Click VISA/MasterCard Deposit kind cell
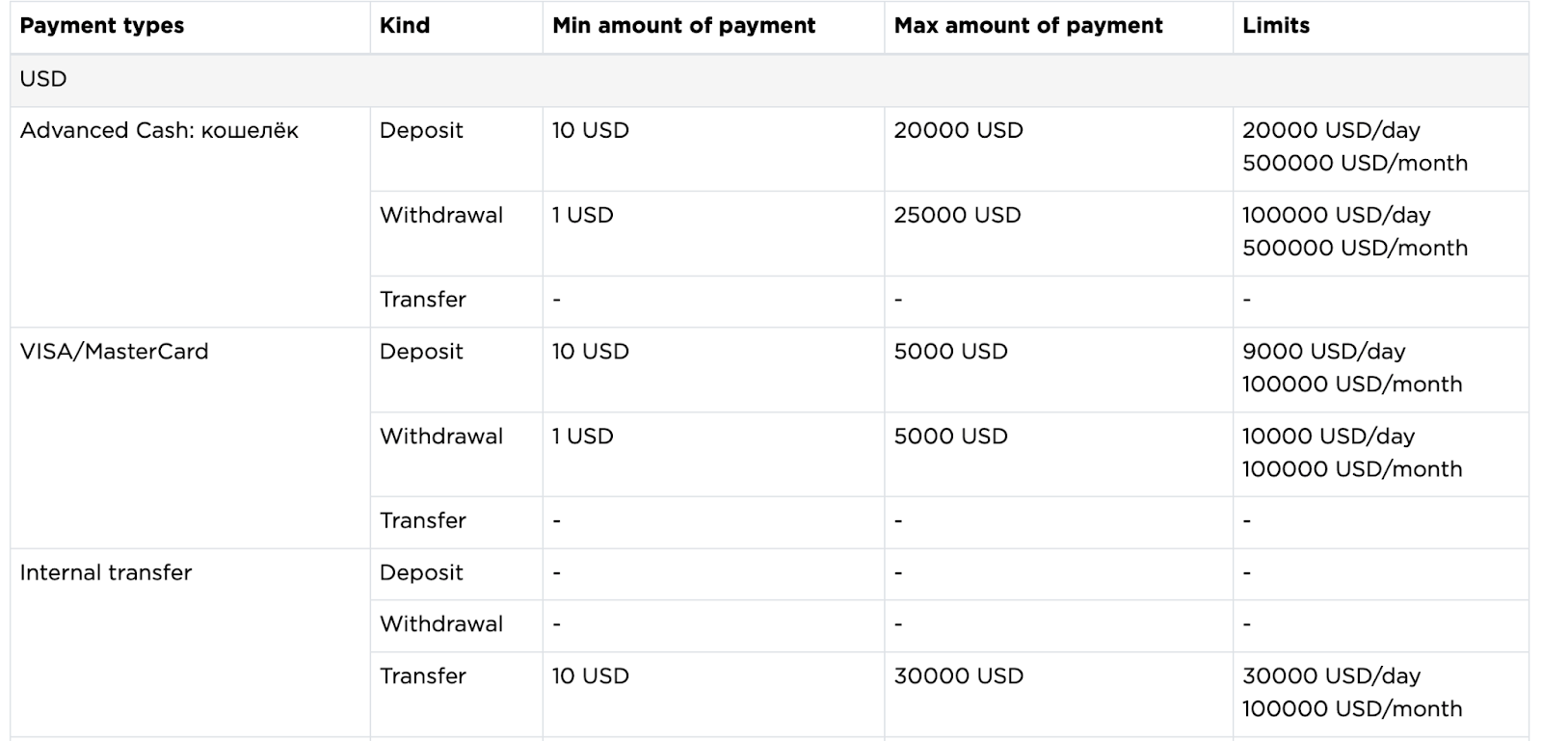Image resolution: width=1542 pixels, height=741 pixels. point(456,369)
